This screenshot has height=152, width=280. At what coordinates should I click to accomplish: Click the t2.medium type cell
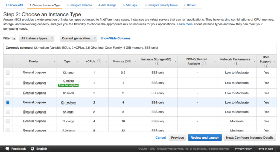pos(68,102)
